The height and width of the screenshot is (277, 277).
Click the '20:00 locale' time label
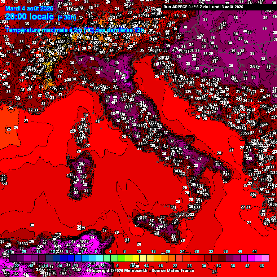coord(30,17)
